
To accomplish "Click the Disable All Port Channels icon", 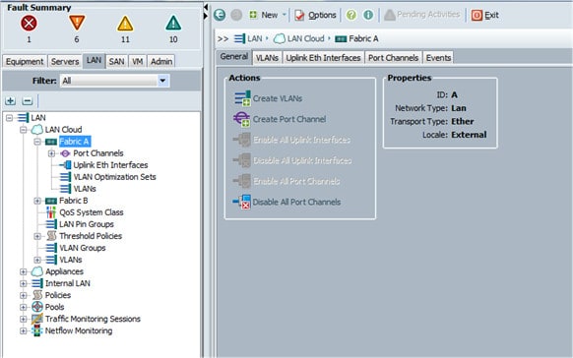I will [242, 202].
